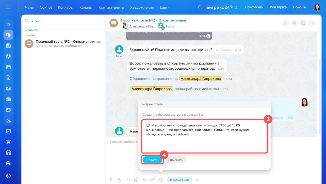This screenshot has height=184, width=326.
Task: Switch to the Уведомления tab
Action: coord(142,7)
